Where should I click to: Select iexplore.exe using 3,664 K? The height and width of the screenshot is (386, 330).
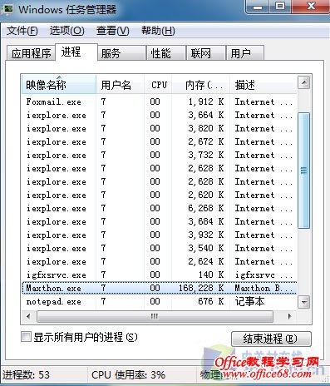coord(159,115)
